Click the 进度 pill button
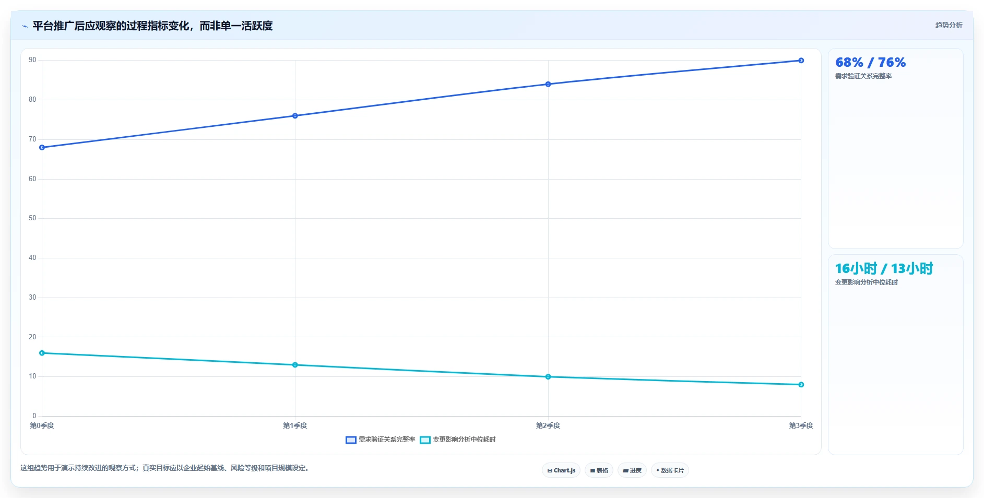The height and width of the screenshot is (498, 984). point(632,470)
